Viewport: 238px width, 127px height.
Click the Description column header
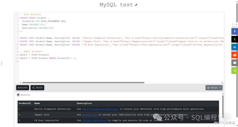pyautogui.click(x=84, y=103)
